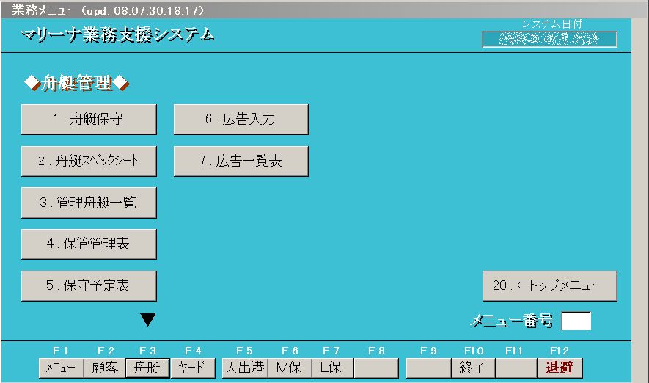The image size is (649, 383).
Task: Select the F3 舟艇 function button
Action: pos(147,368)
